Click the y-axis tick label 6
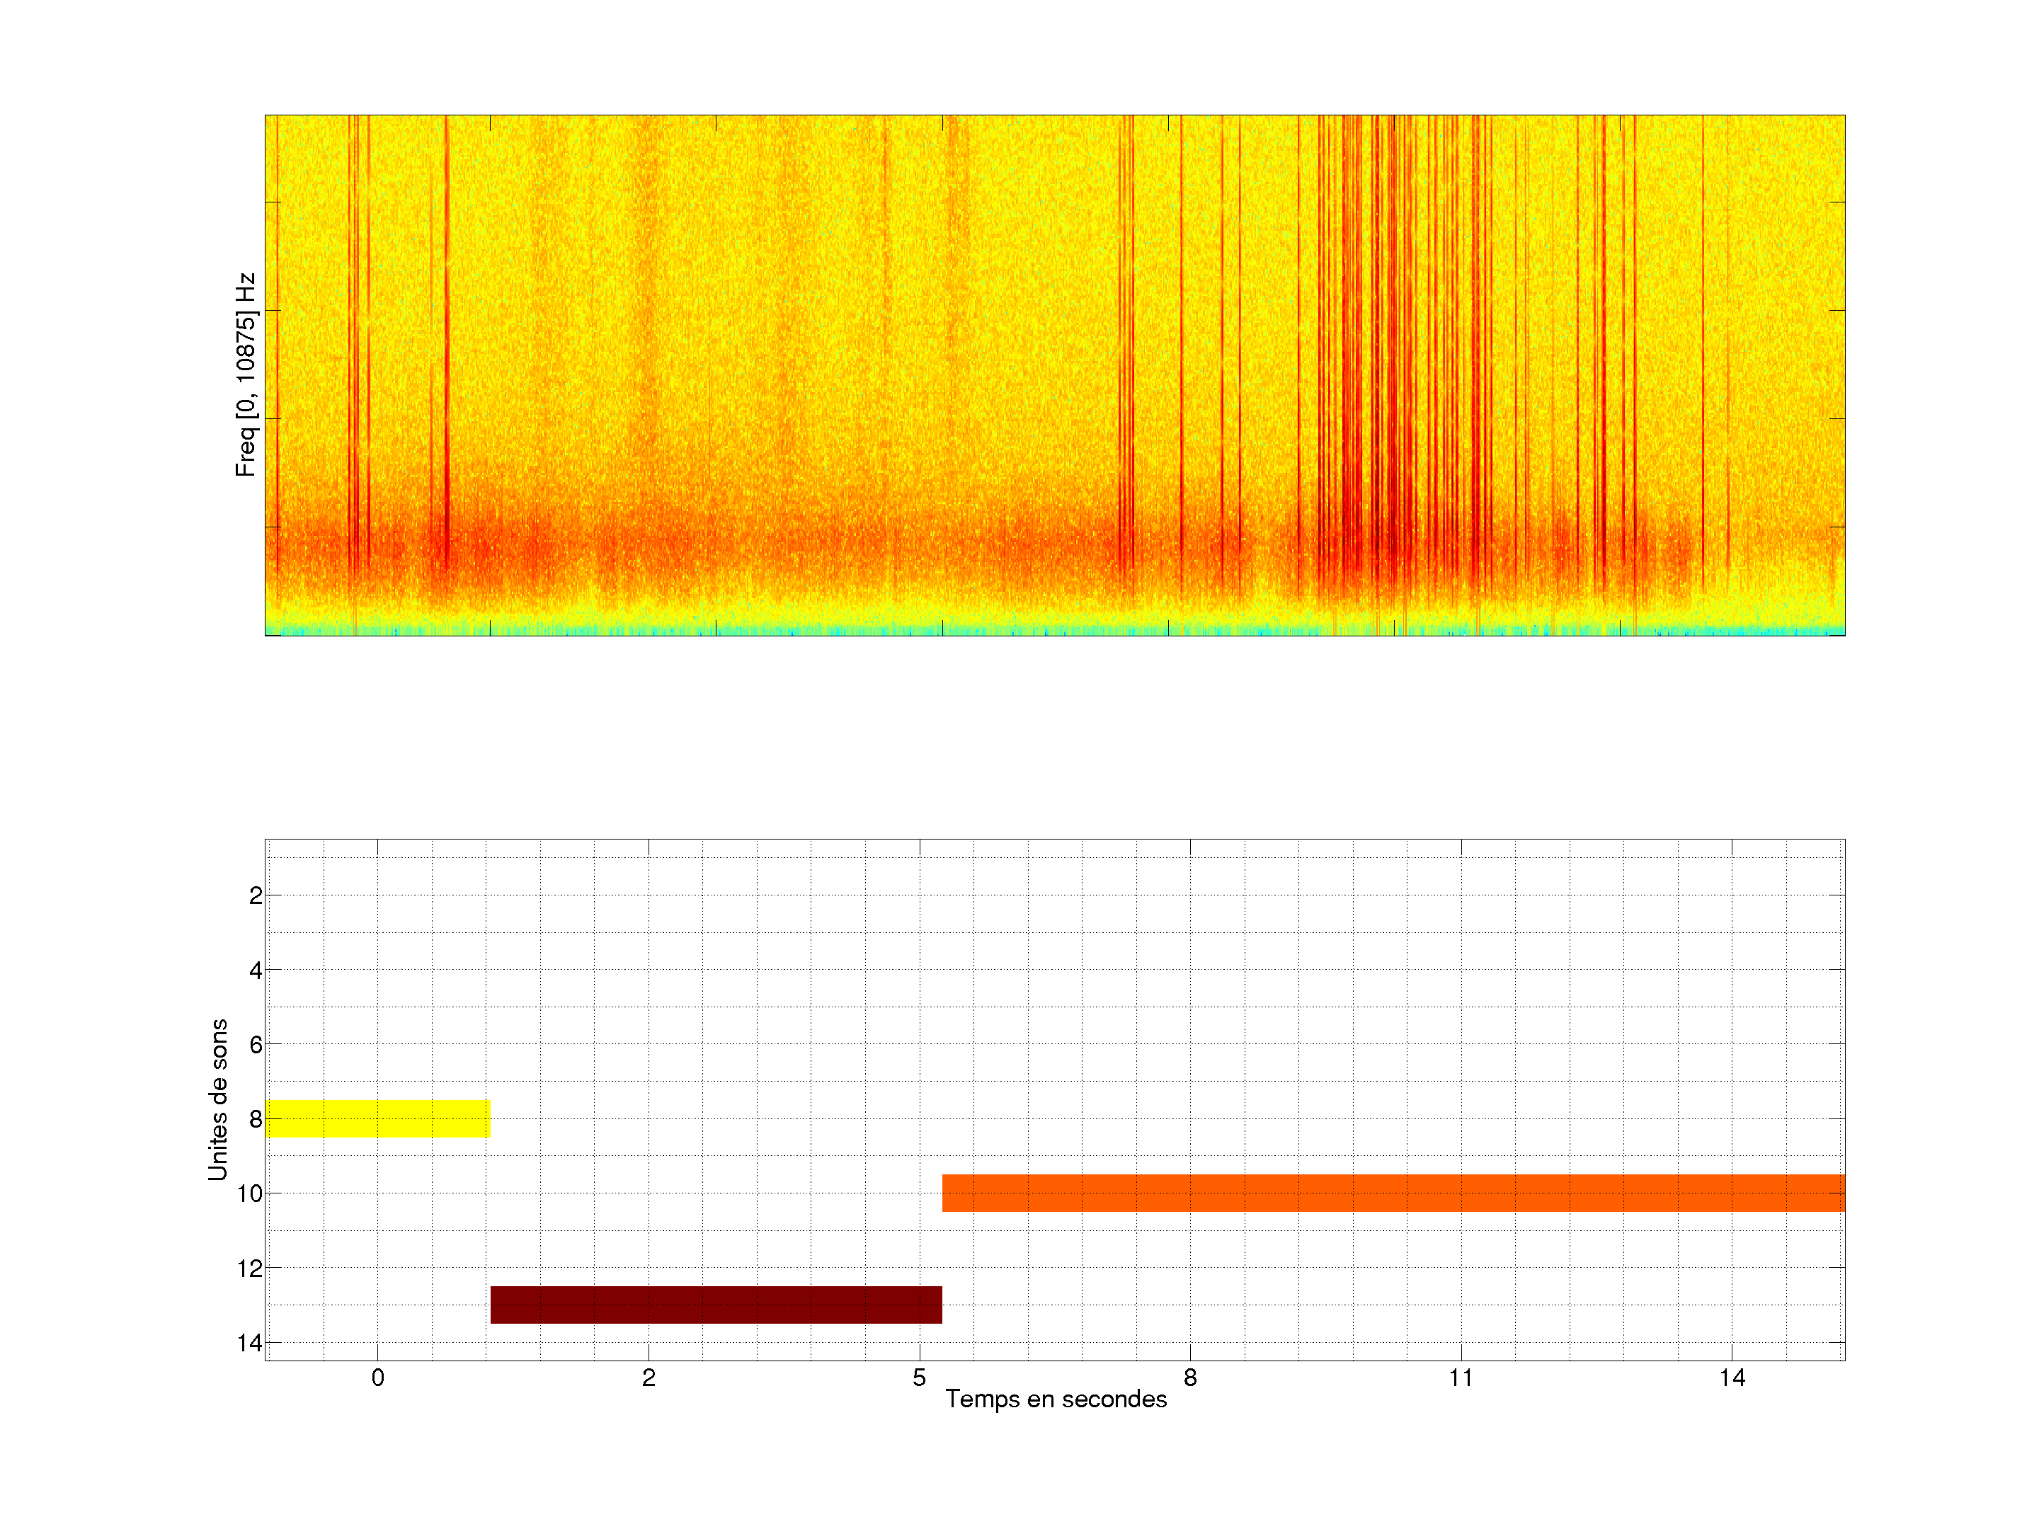The image size is (2039, 1529). [x=256, y=1044]
